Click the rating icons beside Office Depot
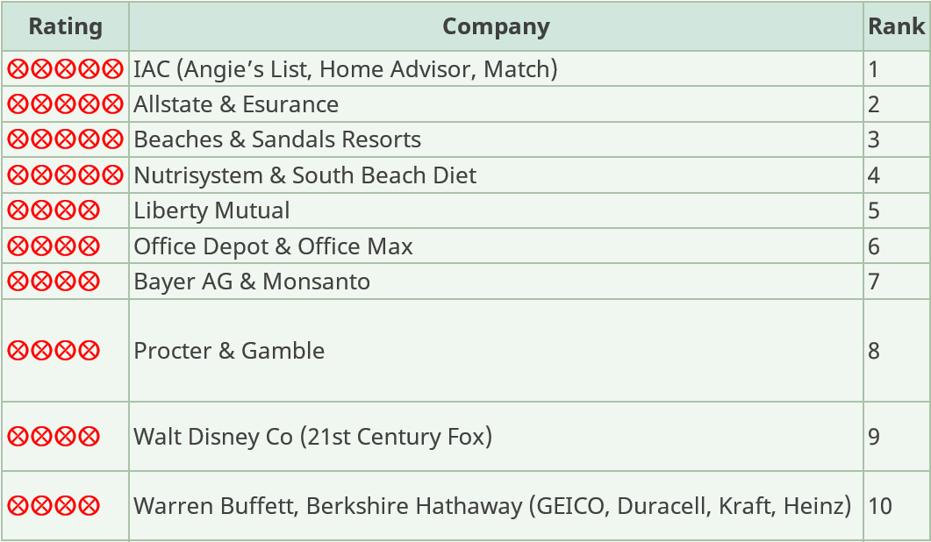 click(54, 246)
